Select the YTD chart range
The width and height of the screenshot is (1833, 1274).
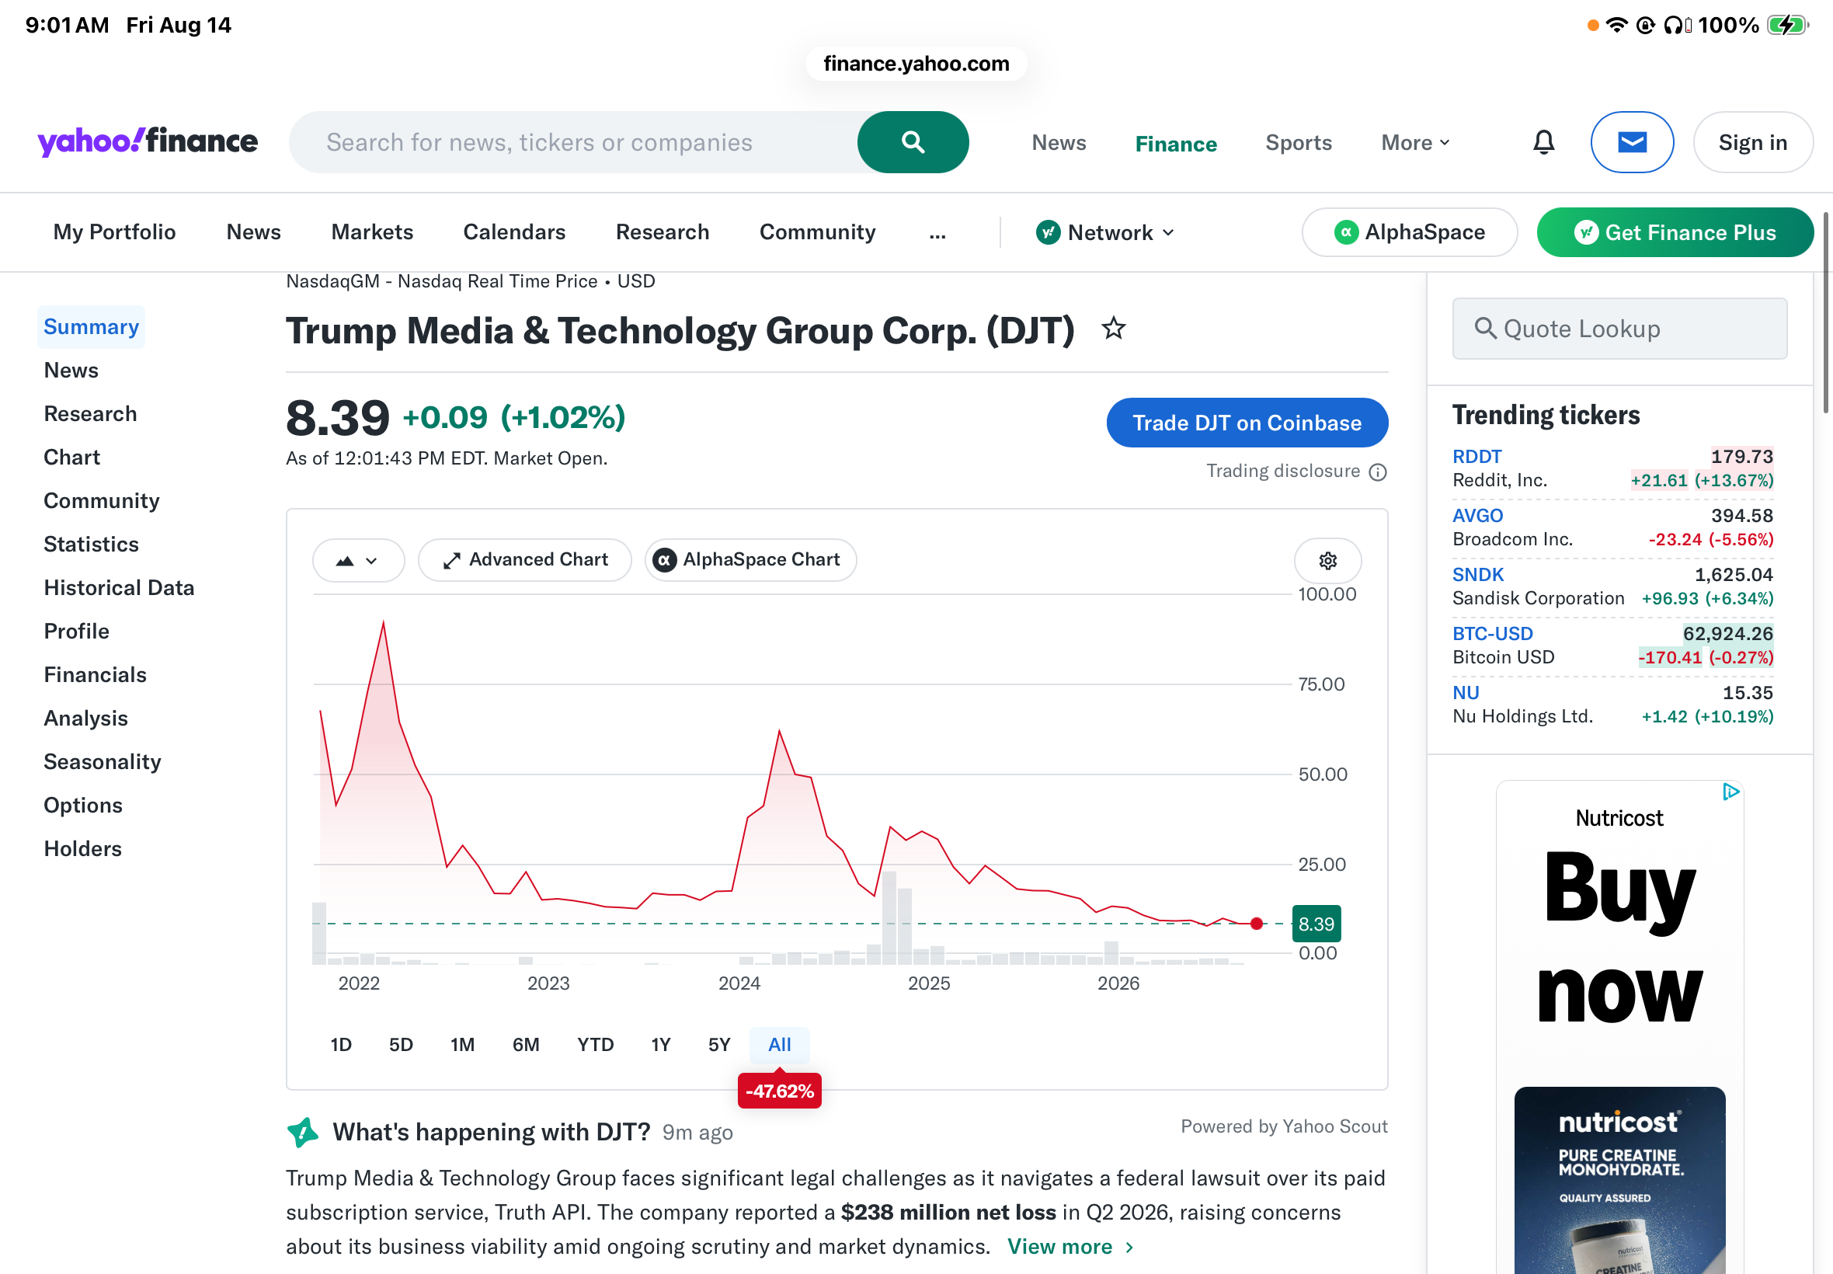pos(595,1045)
